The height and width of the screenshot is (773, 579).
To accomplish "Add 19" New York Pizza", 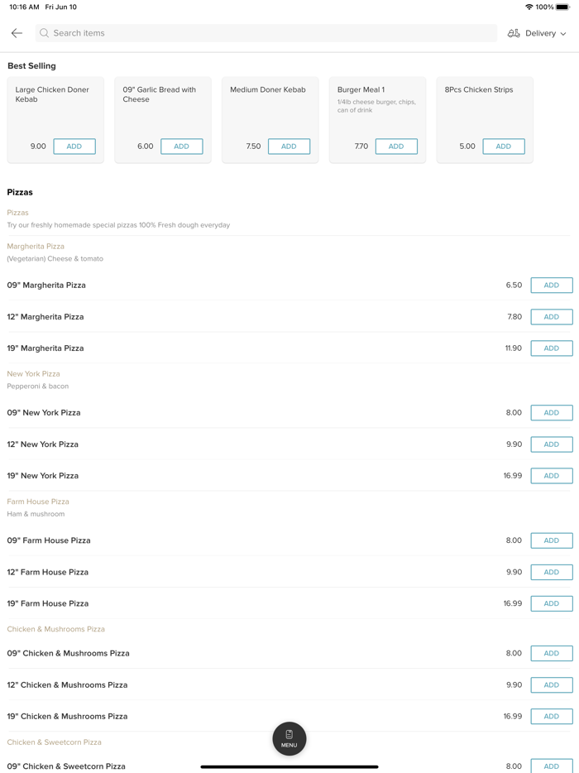I will pos(552,476).
